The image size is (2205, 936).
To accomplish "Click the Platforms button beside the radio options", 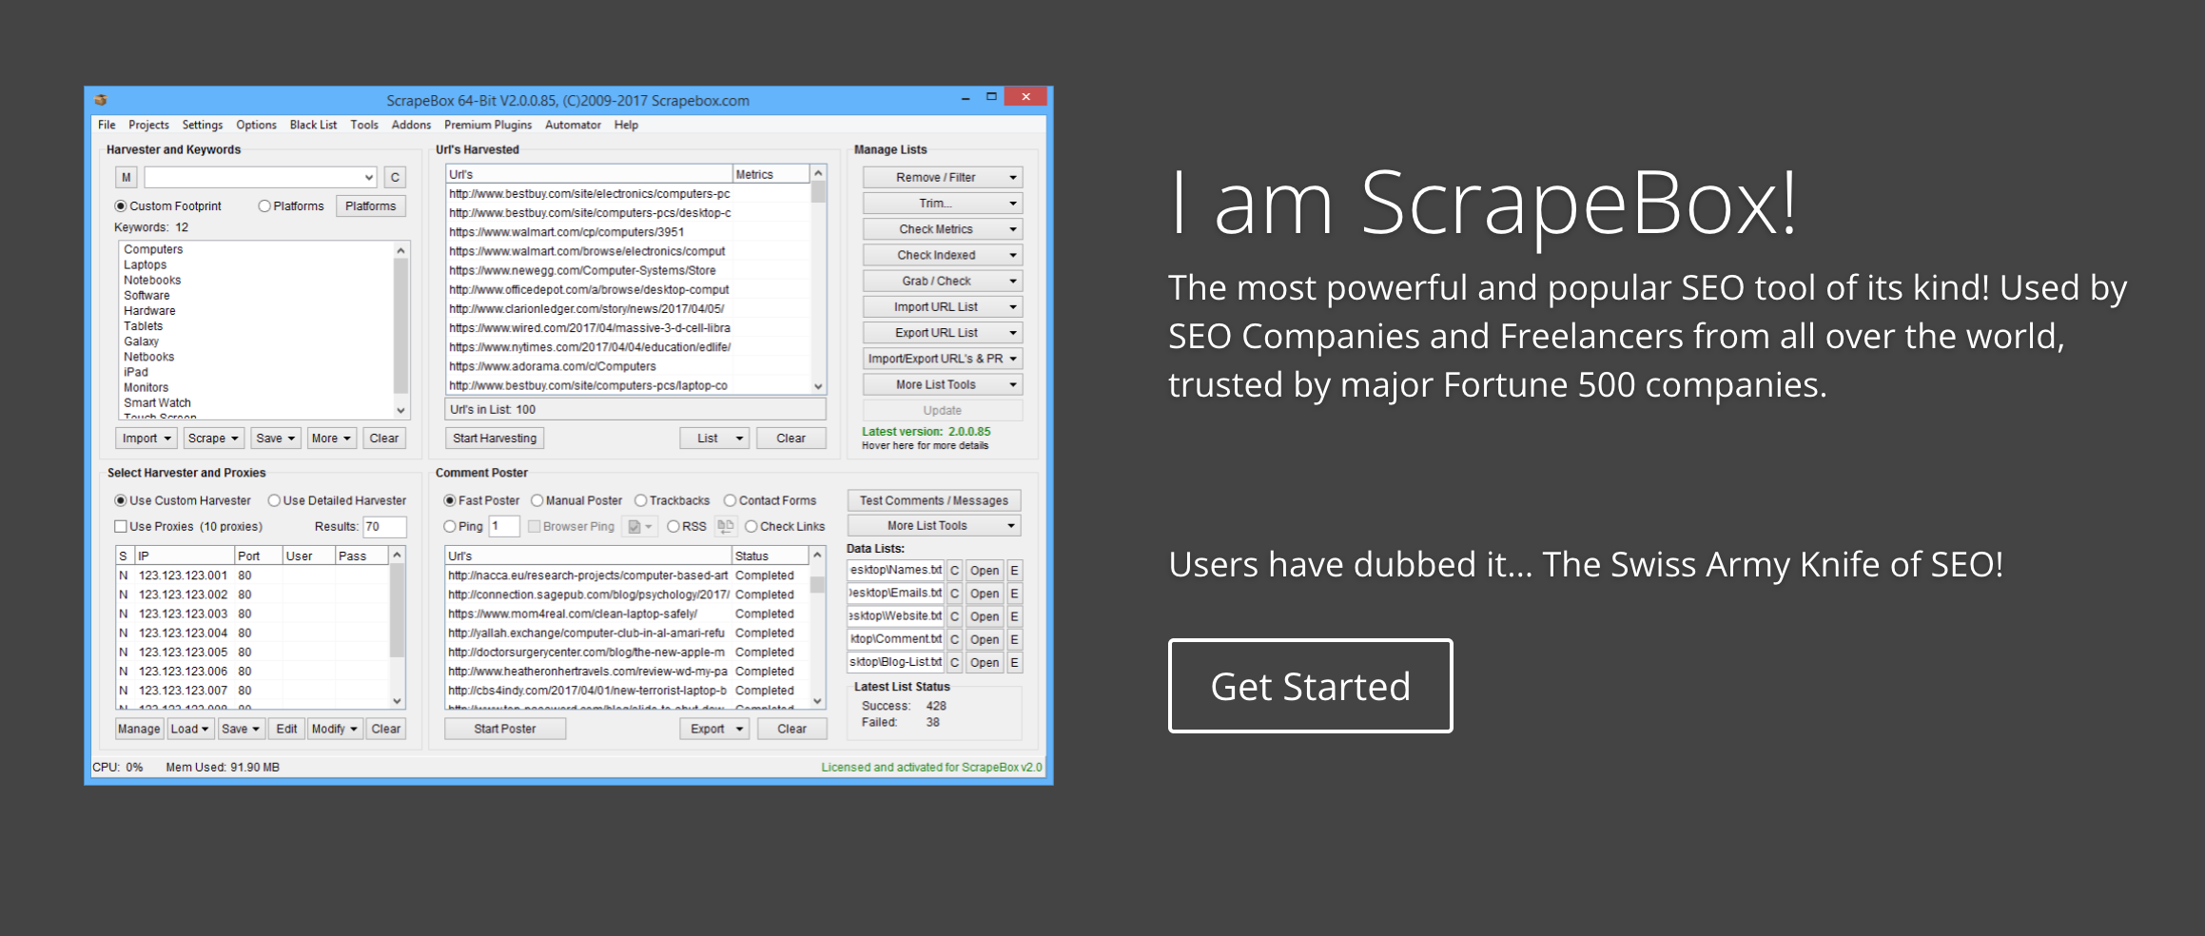I will coord(370,205).
